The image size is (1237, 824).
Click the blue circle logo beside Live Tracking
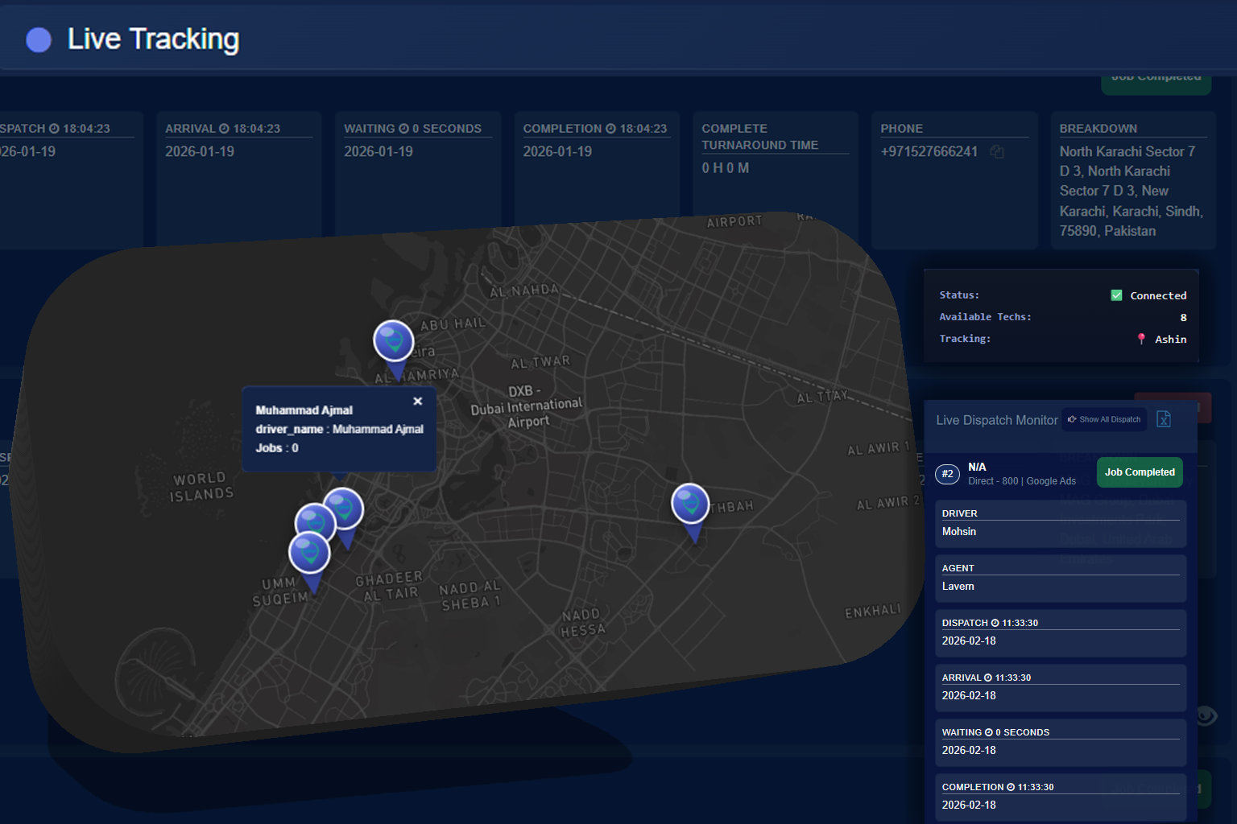click(x=38, y=39)
